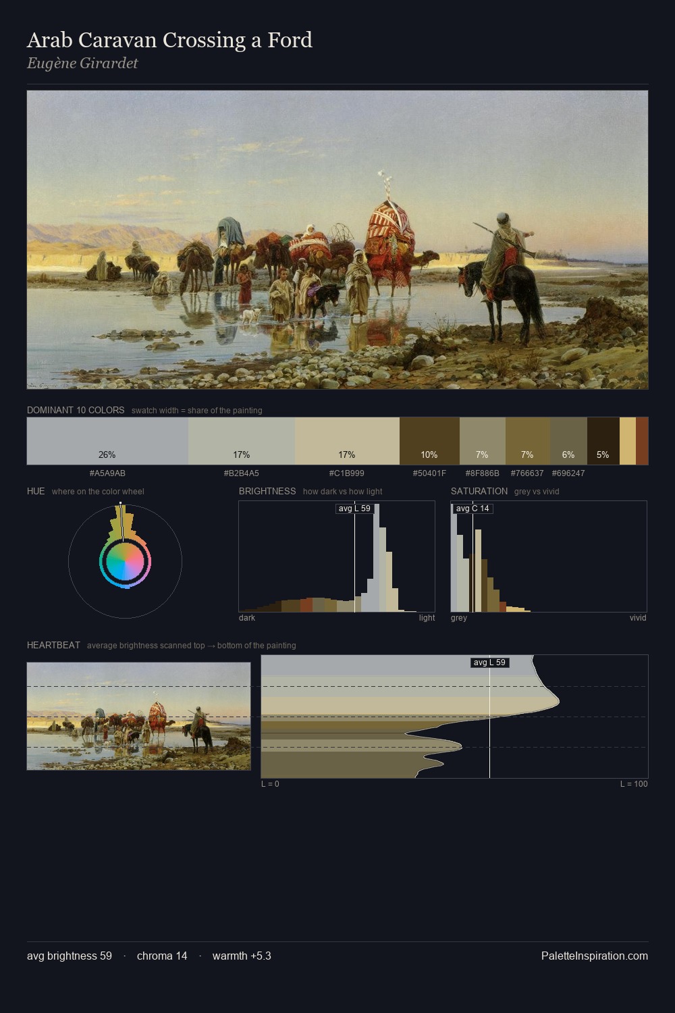The height and width of the screenshot is (1013, 675).
Task: Click the hex code #C1B999
Action: (x=347, y=473)
